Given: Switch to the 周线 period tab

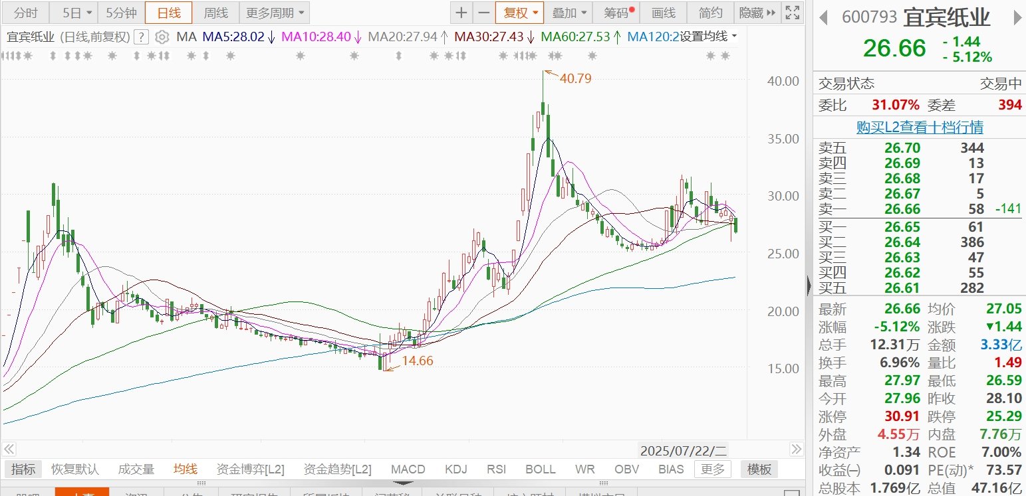Looking at the screenshot, I should [215, 13].
